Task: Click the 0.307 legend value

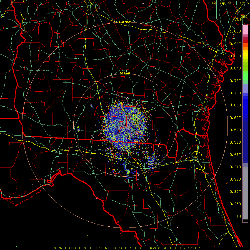Action: 235,191
